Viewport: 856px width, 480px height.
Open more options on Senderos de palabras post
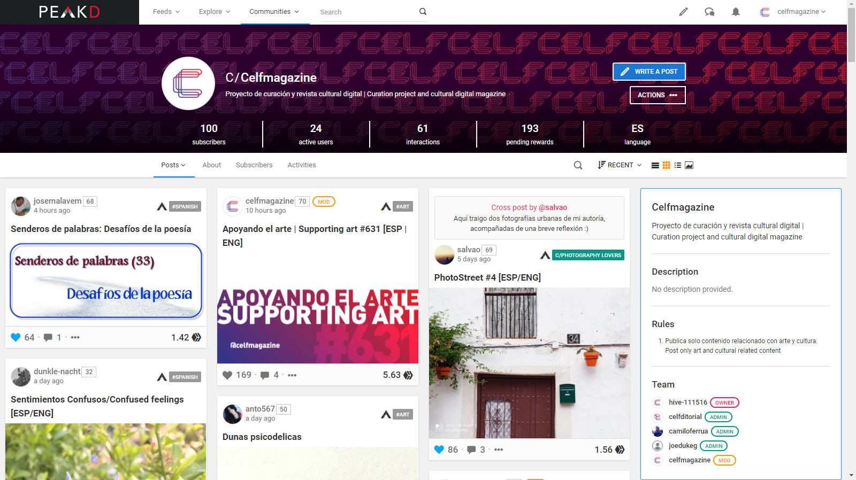coord(75,337)
